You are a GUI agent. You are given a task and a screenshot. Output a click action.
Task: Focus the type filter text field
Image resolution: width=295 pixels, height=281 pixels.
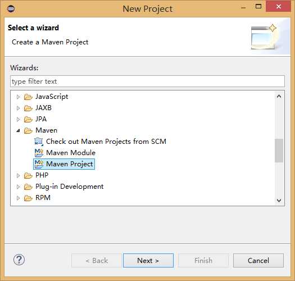click(147, 81)
